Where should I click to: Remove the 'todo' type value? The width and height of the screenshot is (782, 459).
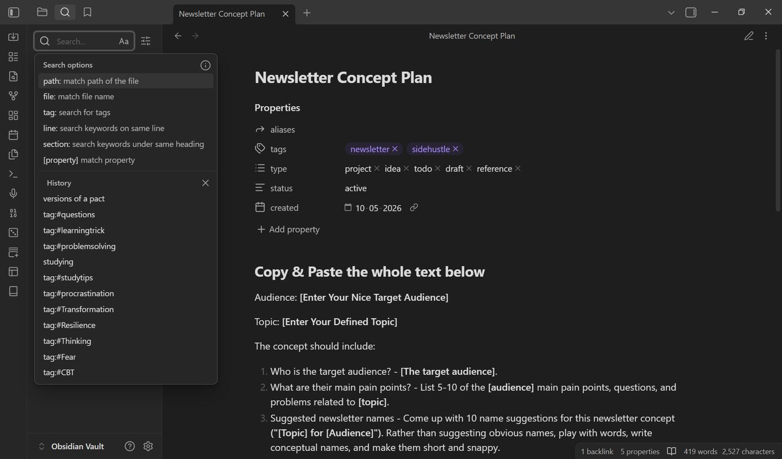(x=438, y=169)
